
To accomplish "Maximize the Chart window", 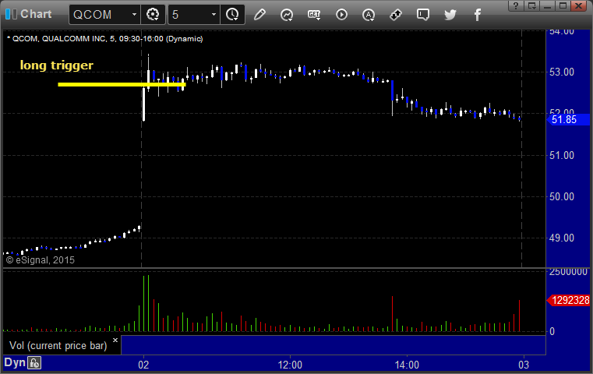I will coord(563,5).
